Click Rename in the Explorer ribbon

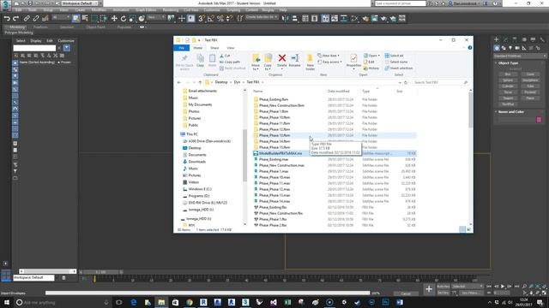pos(294,61)
